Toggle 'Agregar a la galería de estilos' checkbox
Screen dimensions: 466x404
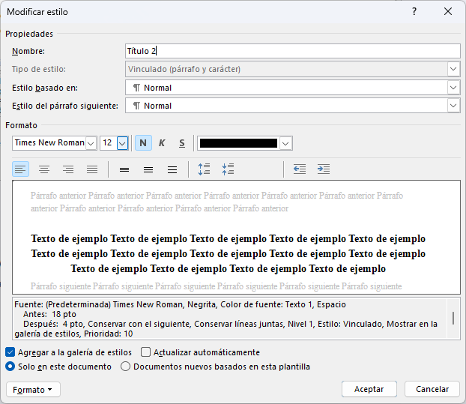click(10, 352)
